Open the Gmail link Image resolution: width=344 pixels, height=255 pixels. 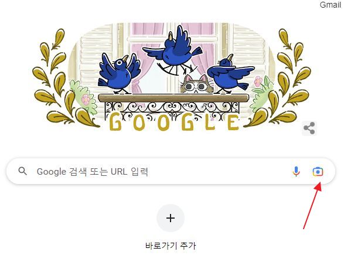tap(330, 5)
